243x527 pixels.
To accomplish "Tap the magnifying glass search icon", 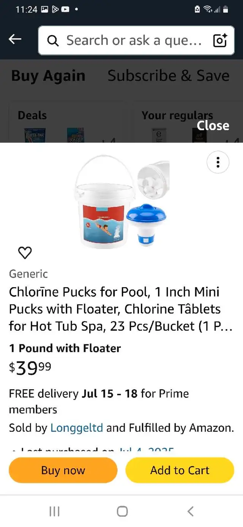I will coord(53,41).
